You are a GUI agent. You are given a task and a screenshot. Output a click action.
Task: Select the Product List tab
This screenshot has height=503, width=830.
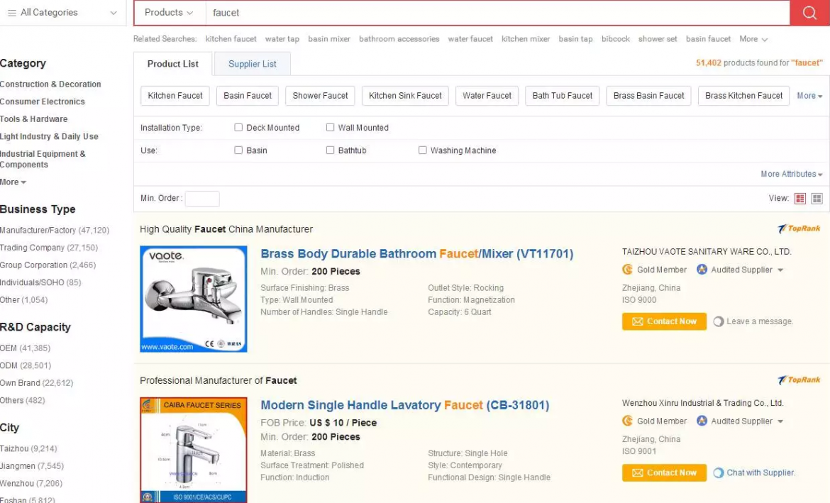pos(173,64)
